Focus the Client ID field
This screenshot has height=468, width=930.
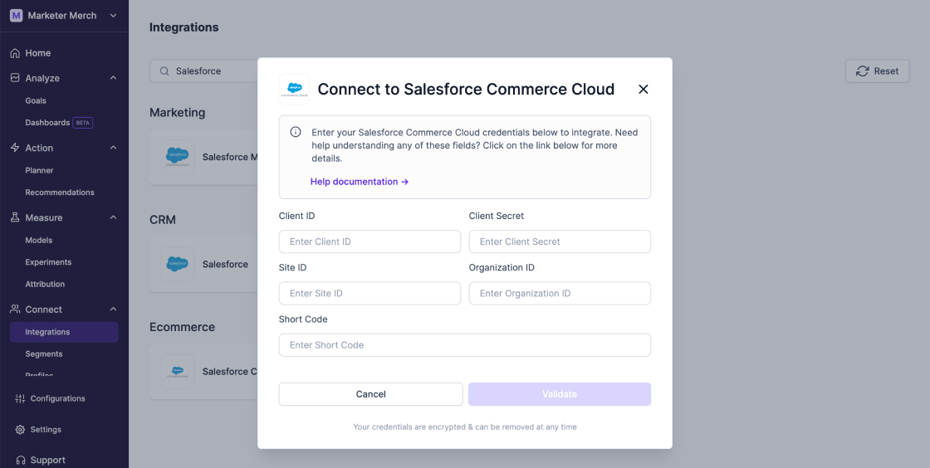point(370,241)
